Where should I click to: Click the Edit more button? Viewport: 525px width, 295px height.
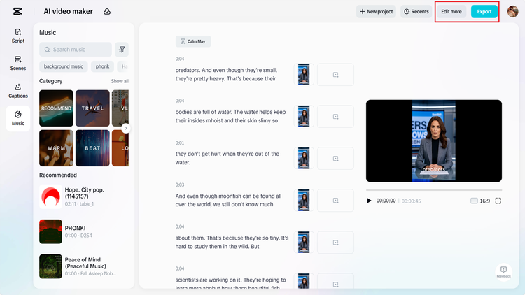451,12
